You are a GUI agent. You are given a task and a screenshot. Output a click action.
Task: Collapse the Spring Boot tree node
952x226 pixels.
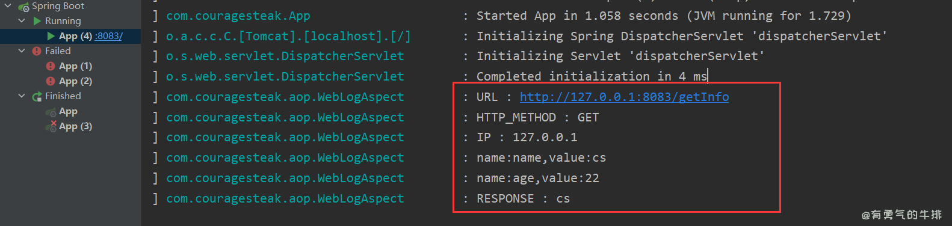tap(8, 6)
